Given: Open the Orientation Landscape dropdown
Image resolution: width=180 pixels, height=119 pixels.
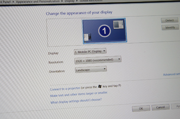Looking at the screenshot, I should (x=91, y=69).
